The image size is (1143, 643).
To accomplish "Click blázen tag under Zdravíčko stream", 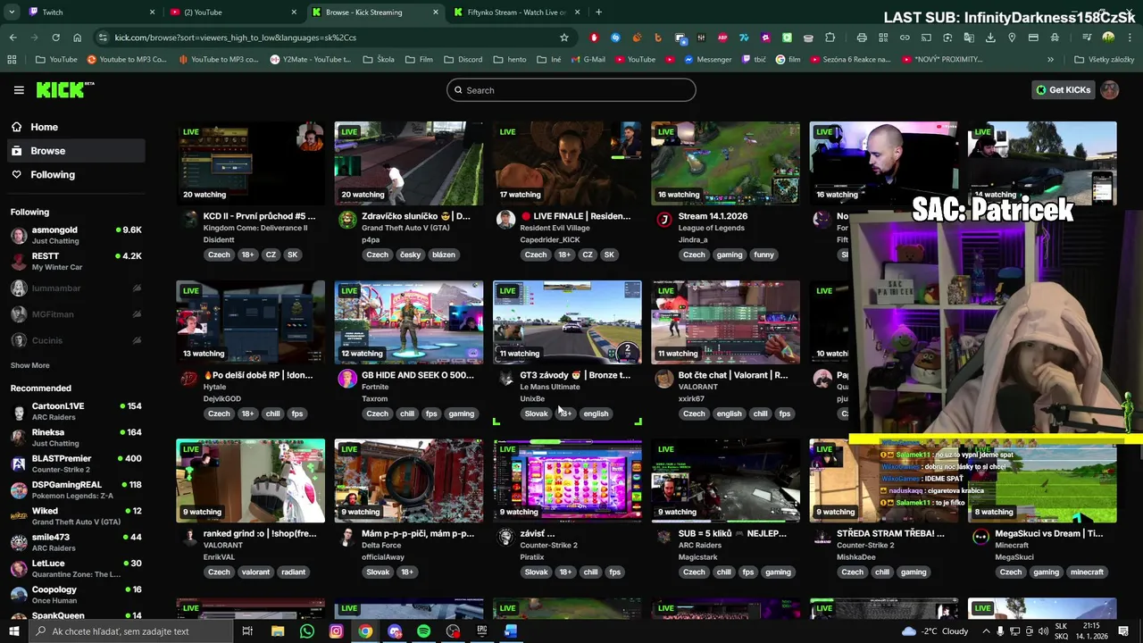I will (x=444, y=255).
